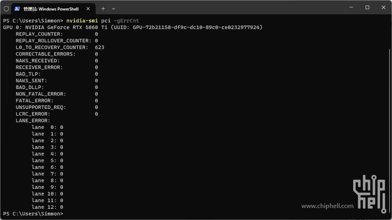The height and width of the screenshot is (220, 392).
Task: Close the terminal window
Action: point(384,8)
